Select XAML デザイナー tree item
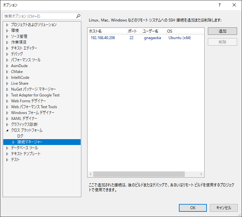Screen dimensions: 242x217 [24, 119]
